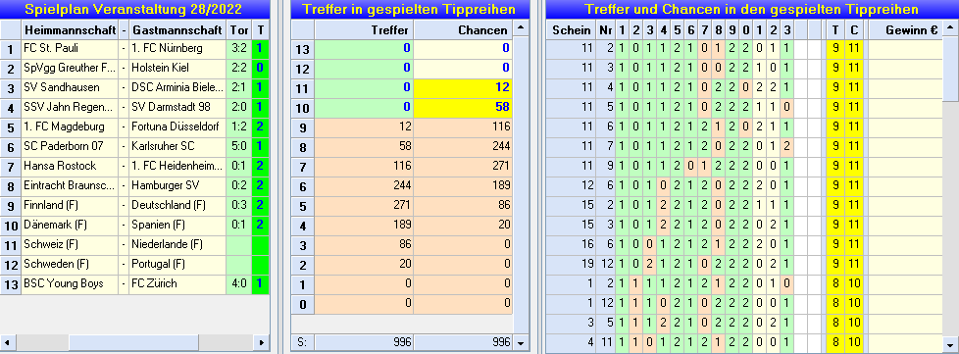Click the 3:2 score for FC St. Pauli
The width and height of the screenshot is (959, 354).
[239, 48]
